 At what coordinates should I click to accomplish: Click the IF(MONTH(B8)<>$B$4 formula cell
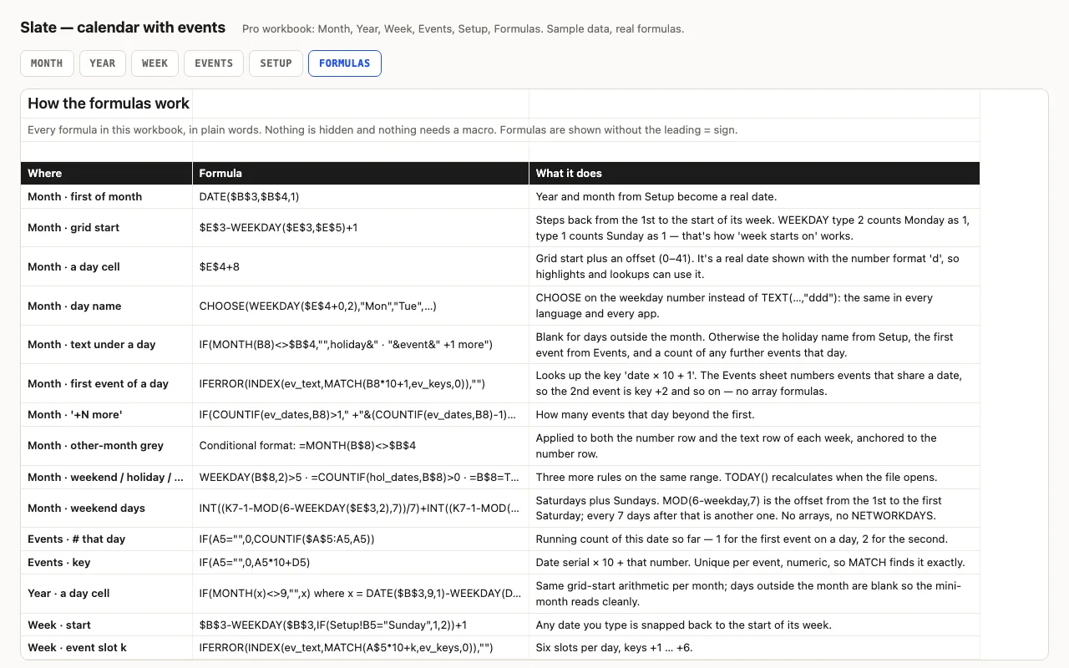click(x=361, y=344)
